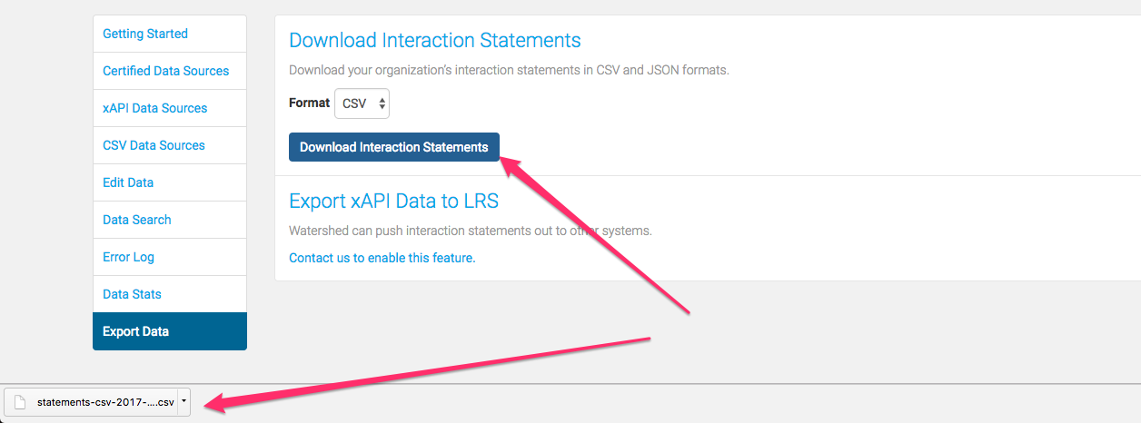Click the Export xAPI Data to LRS heading
The width and height of the screenshot is (1141, 423).
393,201
